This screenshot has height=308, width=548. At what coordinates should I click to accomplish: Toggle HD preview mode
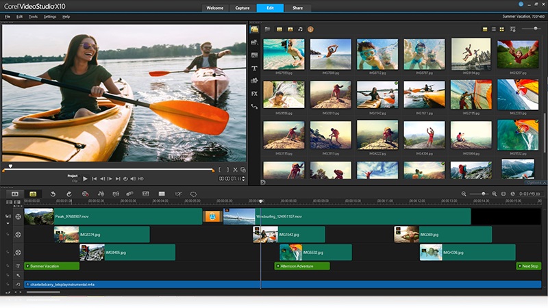(141, 179)
